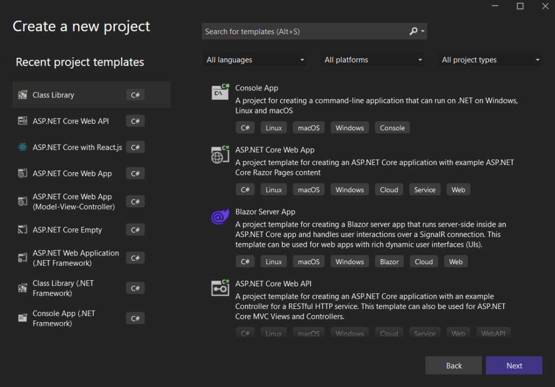
Task: Open the All platforms dropdown
Action: [x=373, y=60]
